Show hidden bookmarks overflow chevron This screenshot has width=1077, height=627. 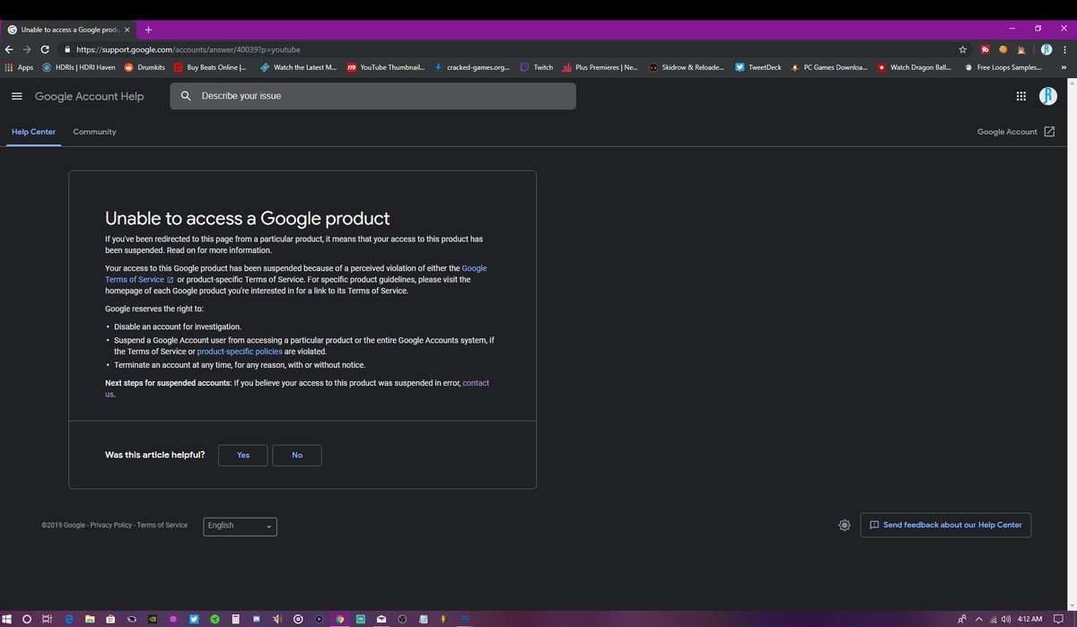coord(1064,67)
